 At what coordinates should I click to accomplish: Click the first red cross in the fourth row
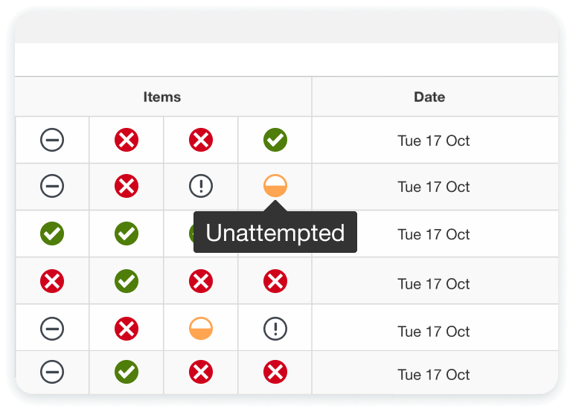52,281
